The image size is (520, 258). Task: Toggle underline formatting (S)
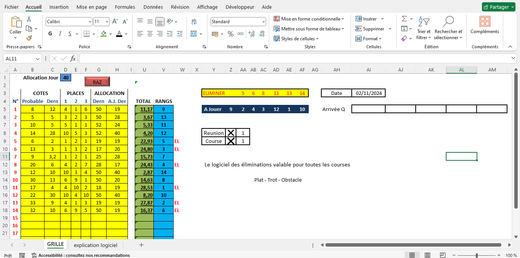click(x=70, y=34)
